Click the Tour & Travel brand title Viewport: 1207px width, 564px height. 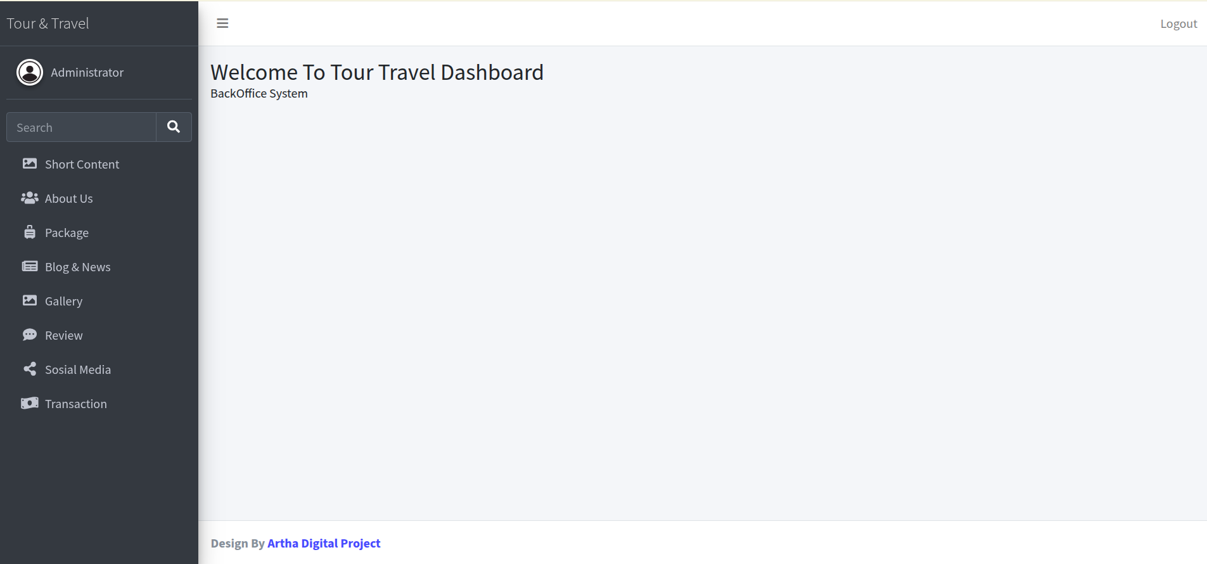(x=48, y=23)
